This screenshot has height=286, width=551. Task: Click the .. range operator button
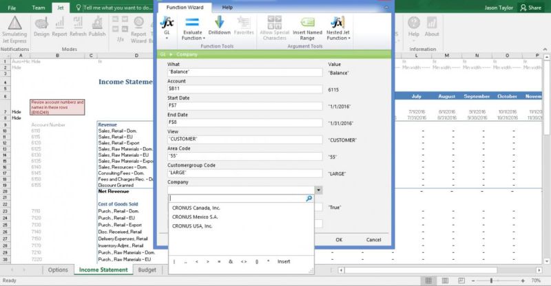[x=185, y=262]
